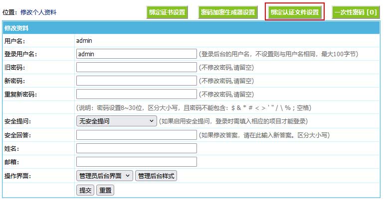The height and width of the screenshot is (205, 384).
Task: Expand the 安全提问 dropdown
Action: 116,121
